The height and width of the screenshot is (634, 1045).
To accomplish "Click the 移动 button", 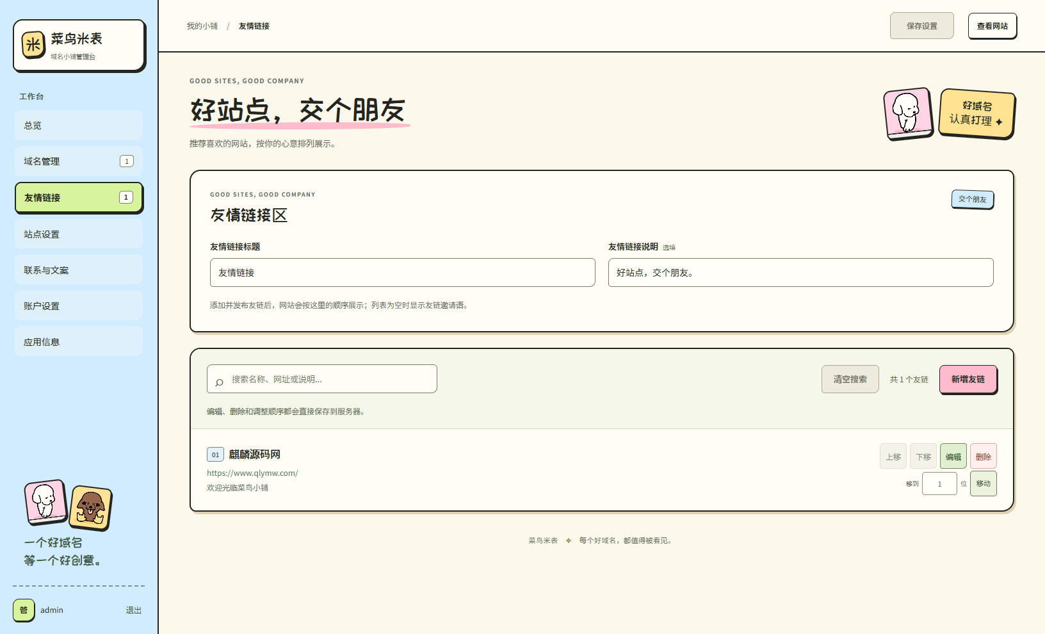I will tap(984, 484).
